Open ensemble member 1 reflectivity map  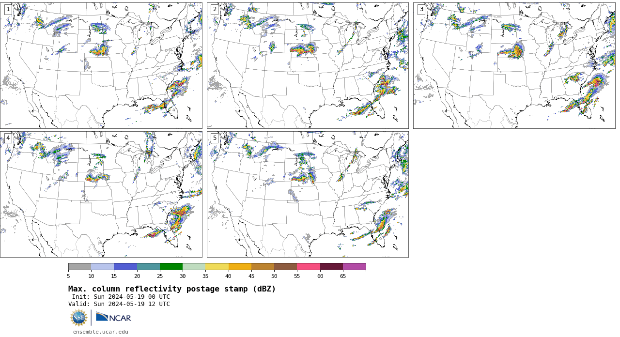pos(101,65)
